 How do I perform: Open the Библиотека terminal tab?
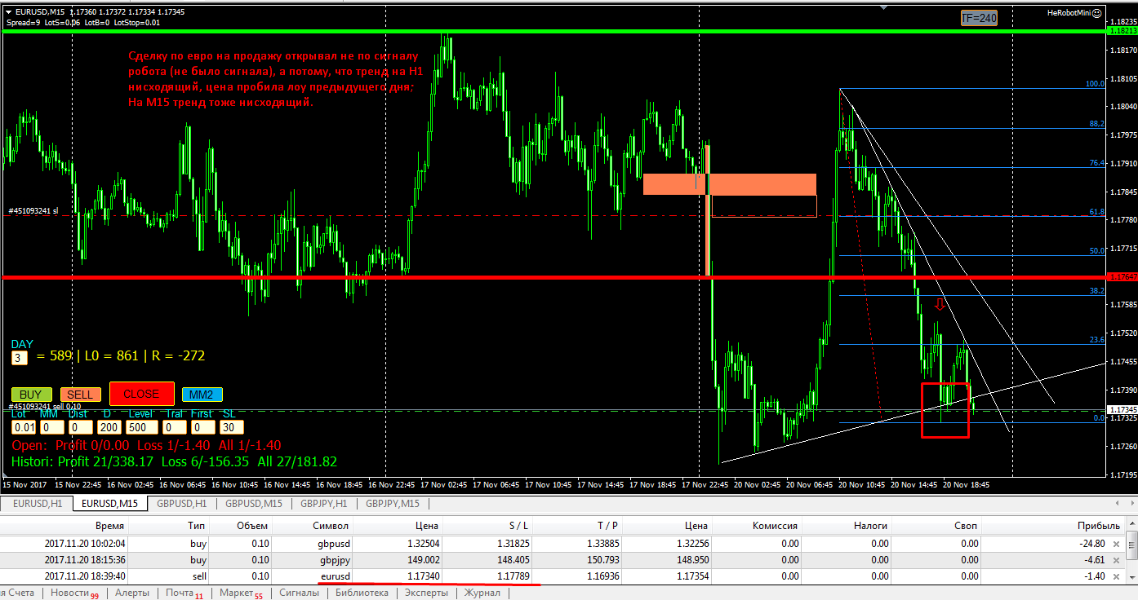coord(362,593)
